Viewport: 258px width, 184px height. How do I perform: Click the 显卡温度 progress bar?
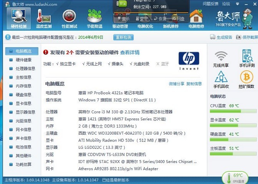[x=233, y=125]
